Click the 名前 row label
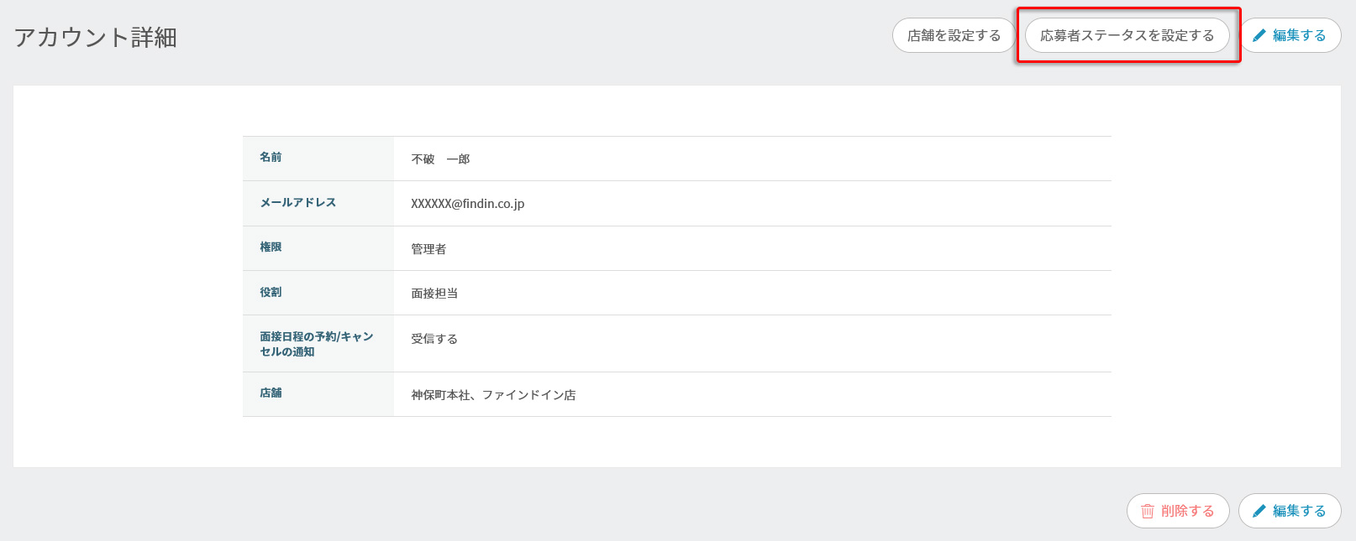1356x541 pixels. tap(271, 158)
